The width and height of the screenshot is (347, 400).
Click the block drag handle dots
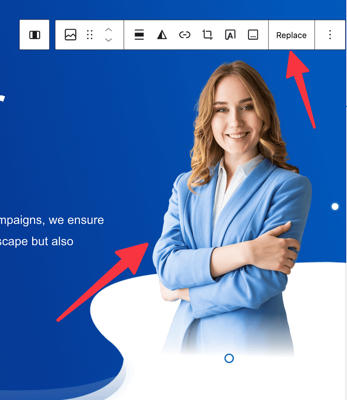pyautogui.click(x=89, y=35)
